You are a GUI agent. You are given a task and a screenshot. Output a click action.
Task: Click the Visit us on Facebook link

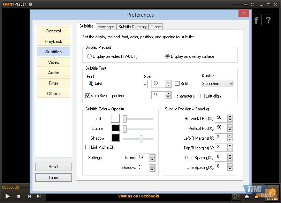tap(138, 196)
